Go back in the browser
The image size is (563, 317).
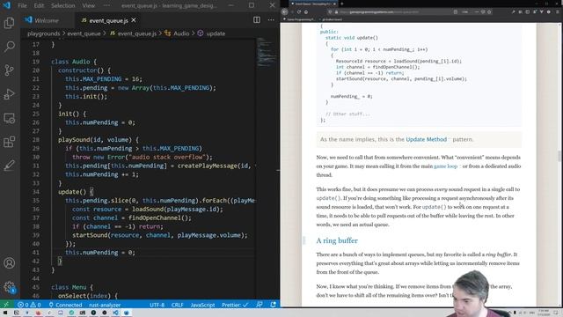(x=285, y=11)
